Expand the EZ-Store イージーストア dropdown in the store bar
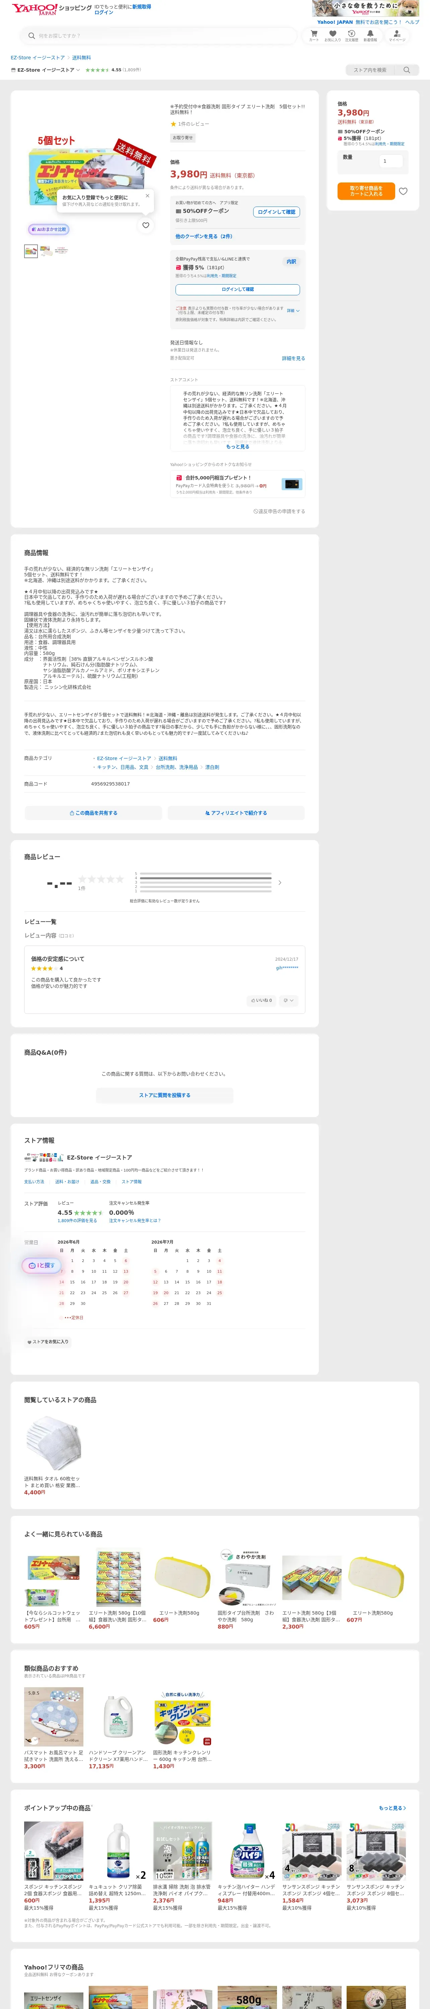Image resolution: width=430 pixels, height=2009 pixels. [x=46, y=70]
